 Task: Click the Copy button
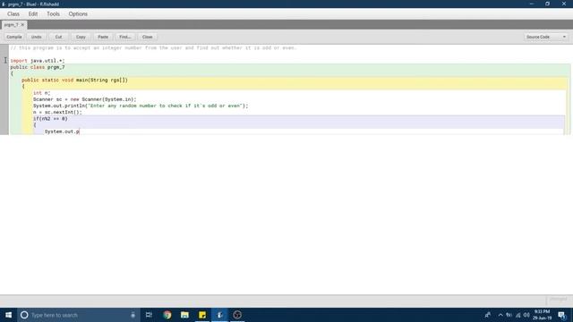pyautogui.click(x=81, y=37)
